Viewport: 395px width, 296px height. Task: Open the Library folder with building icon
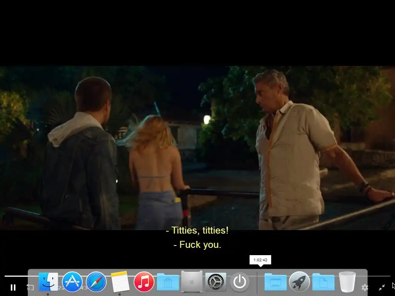168,282
